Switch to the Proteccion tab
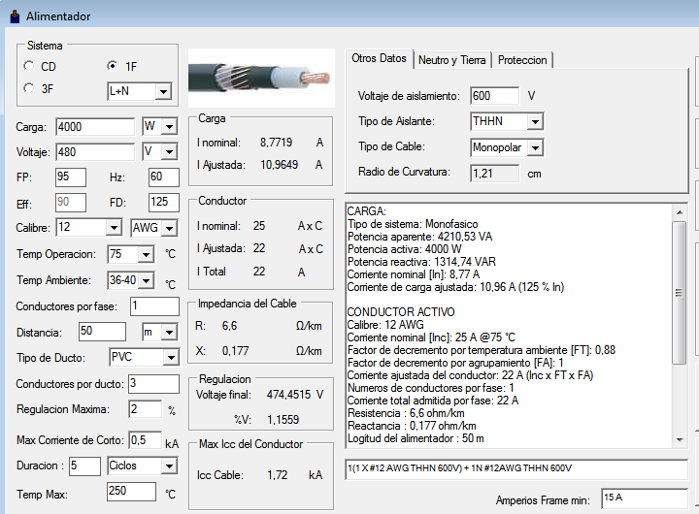 pyautogui.click(x=522, y=60)
